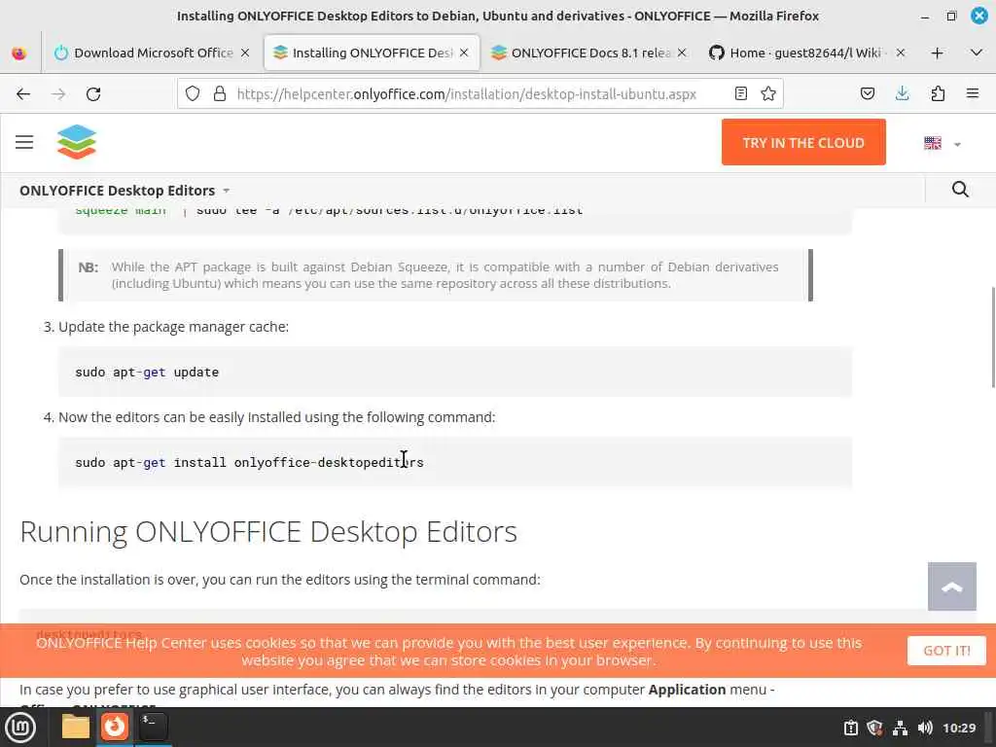Go back to previous page
Viewport: 996px width, 747px height.
[x=23, y=94]
